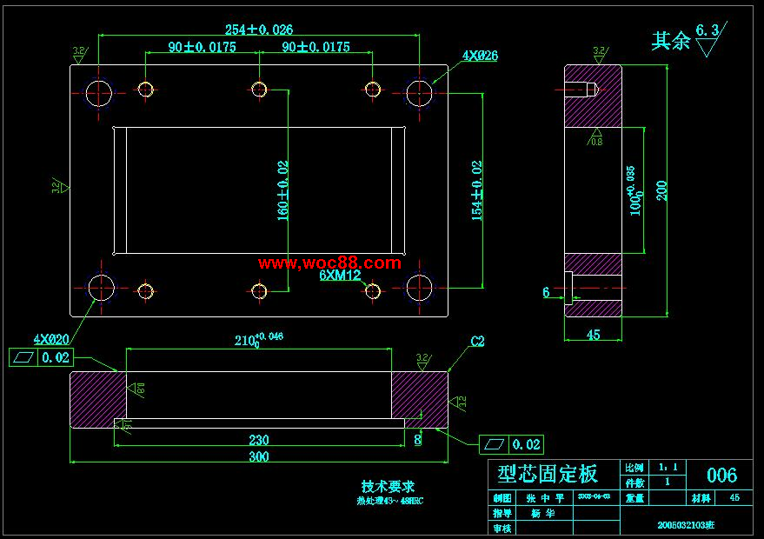Select the 254±0.026 dimension text
Image resolution: width=764 pixels, height=539 pixels.
(x=259, y=30)
